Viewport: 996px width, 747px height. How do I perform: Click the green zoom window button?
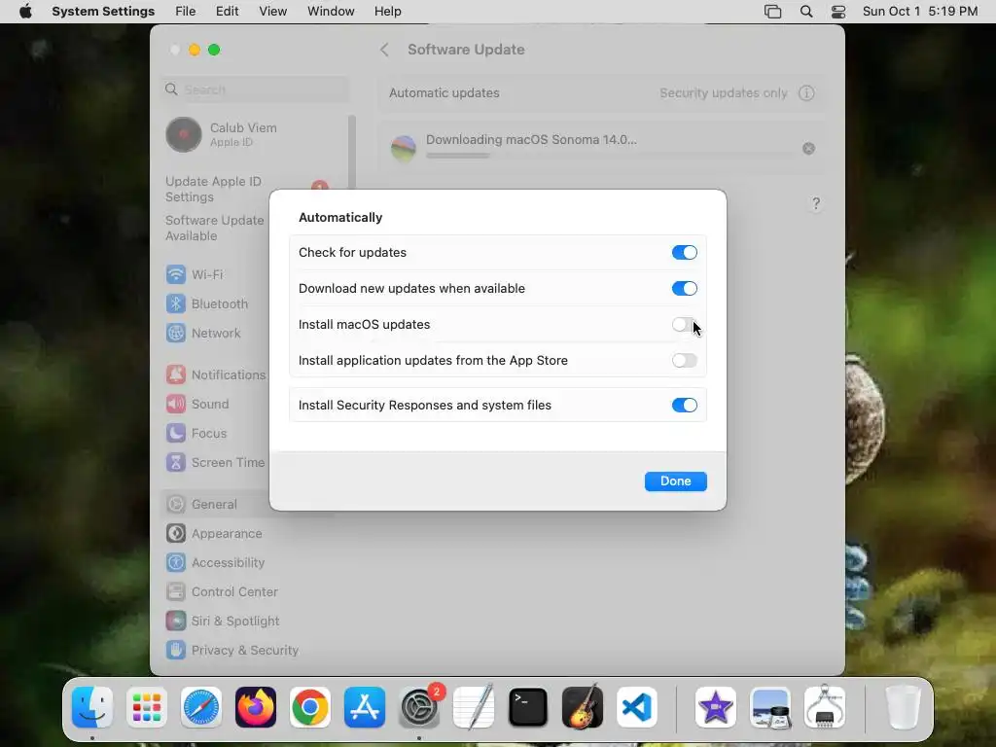214,50
